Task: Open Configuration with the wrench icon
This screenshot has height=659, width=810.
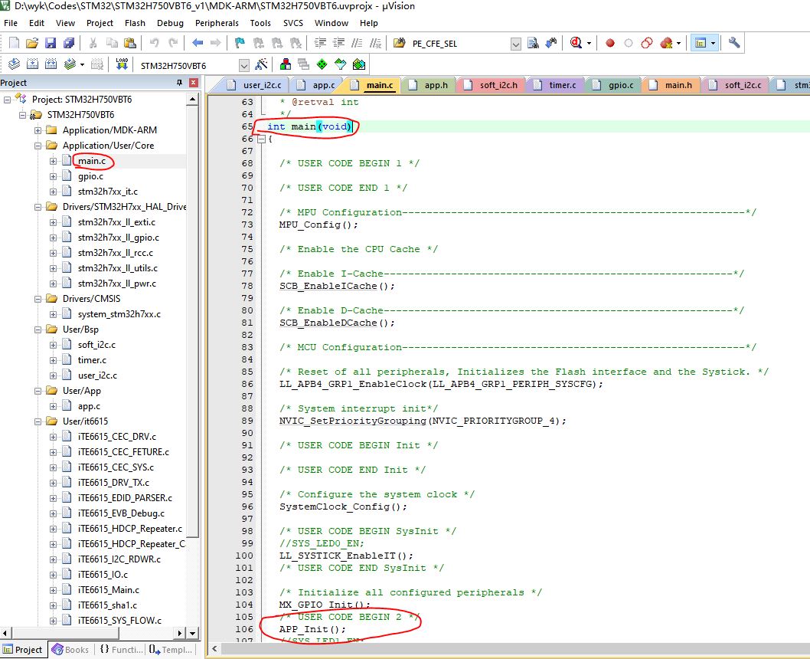Action: 734,44
